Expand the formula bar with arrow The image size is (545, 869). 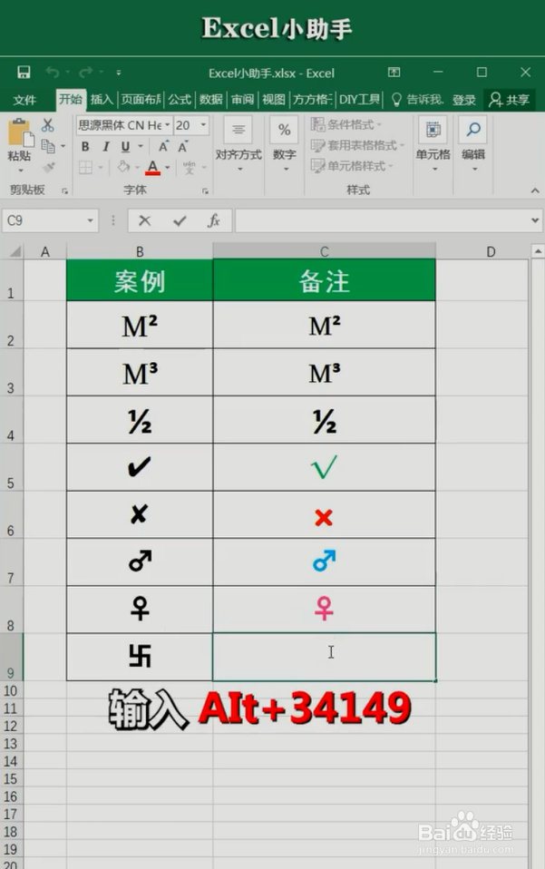point(535,220)
